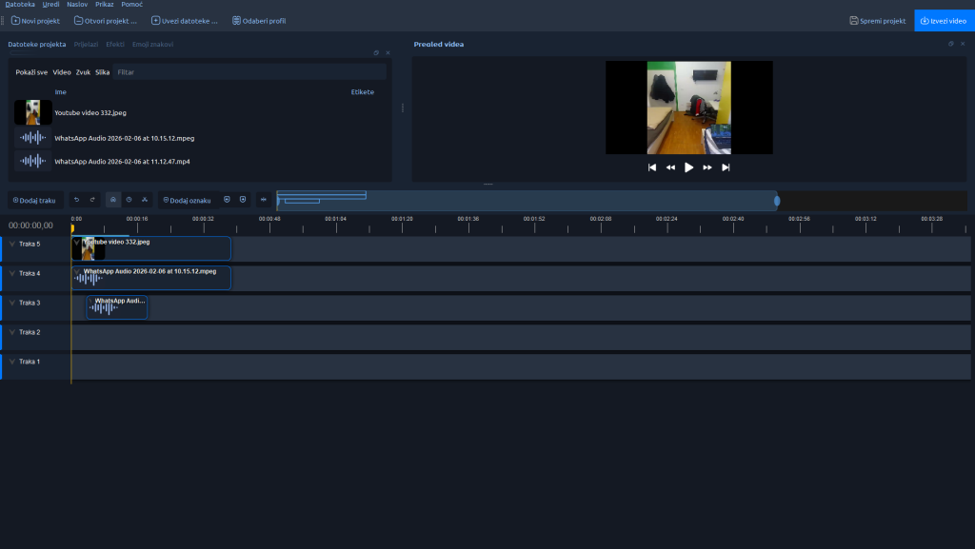
Task: Click the rewind button under the preview
Action: [670, 167]
